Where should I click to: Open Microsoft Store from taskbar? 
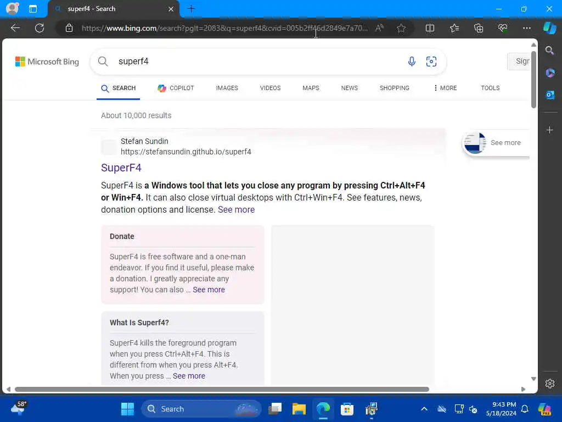click(347, 409)
